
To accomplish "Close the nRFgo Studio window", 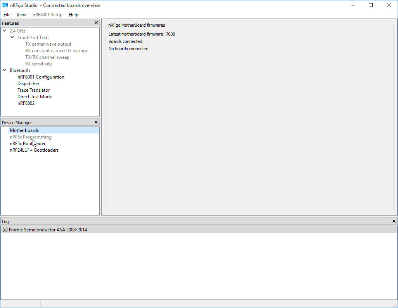I will pos(389,5).
